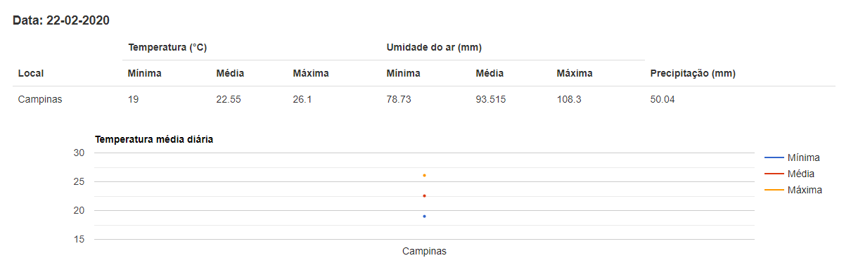Click the Mínima legend entry
The width and height of the screenshot is (851, 258).
tap(792, 157)
